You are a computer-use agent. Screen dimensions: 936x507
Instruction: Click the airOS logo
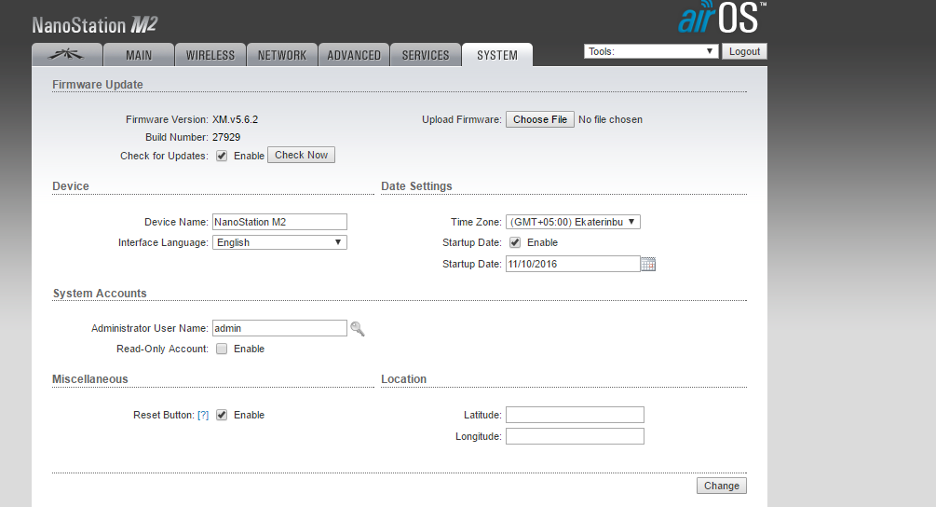tap(721, 18)
